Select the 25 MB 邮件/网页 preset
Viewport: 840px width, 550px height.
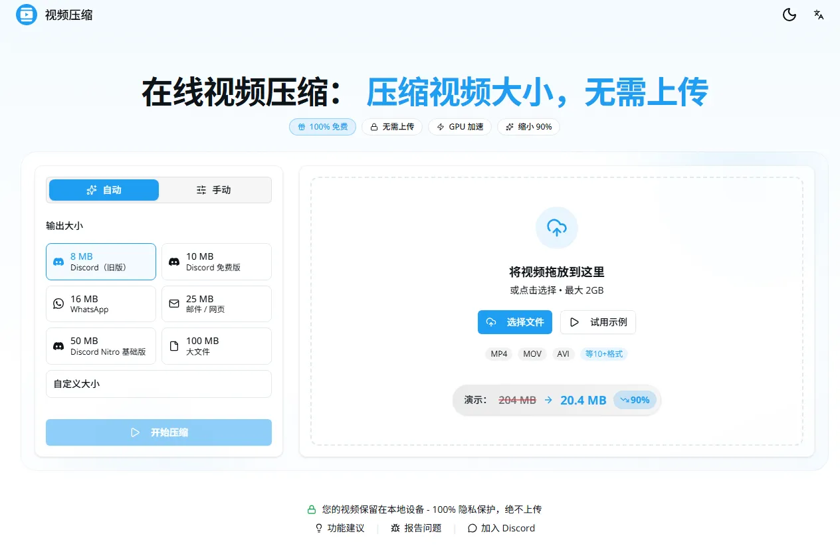(216, 304)
